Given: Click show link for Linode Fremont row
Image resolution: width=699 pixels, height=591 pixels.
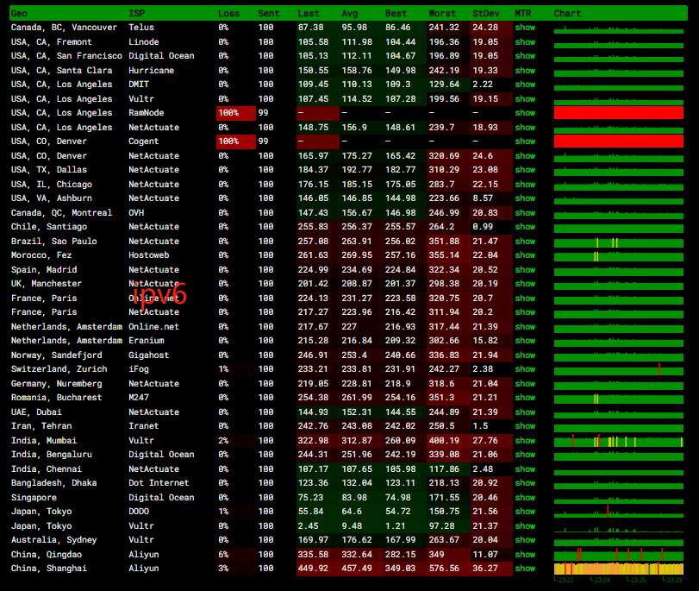Looking at the screenshot, I should click(x=525, y=42).
